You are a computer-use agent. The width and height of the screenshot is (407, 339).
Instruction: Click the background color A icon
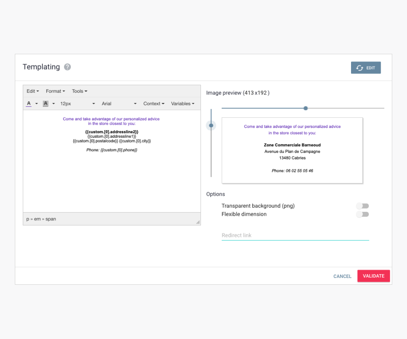tap(46, 103)
